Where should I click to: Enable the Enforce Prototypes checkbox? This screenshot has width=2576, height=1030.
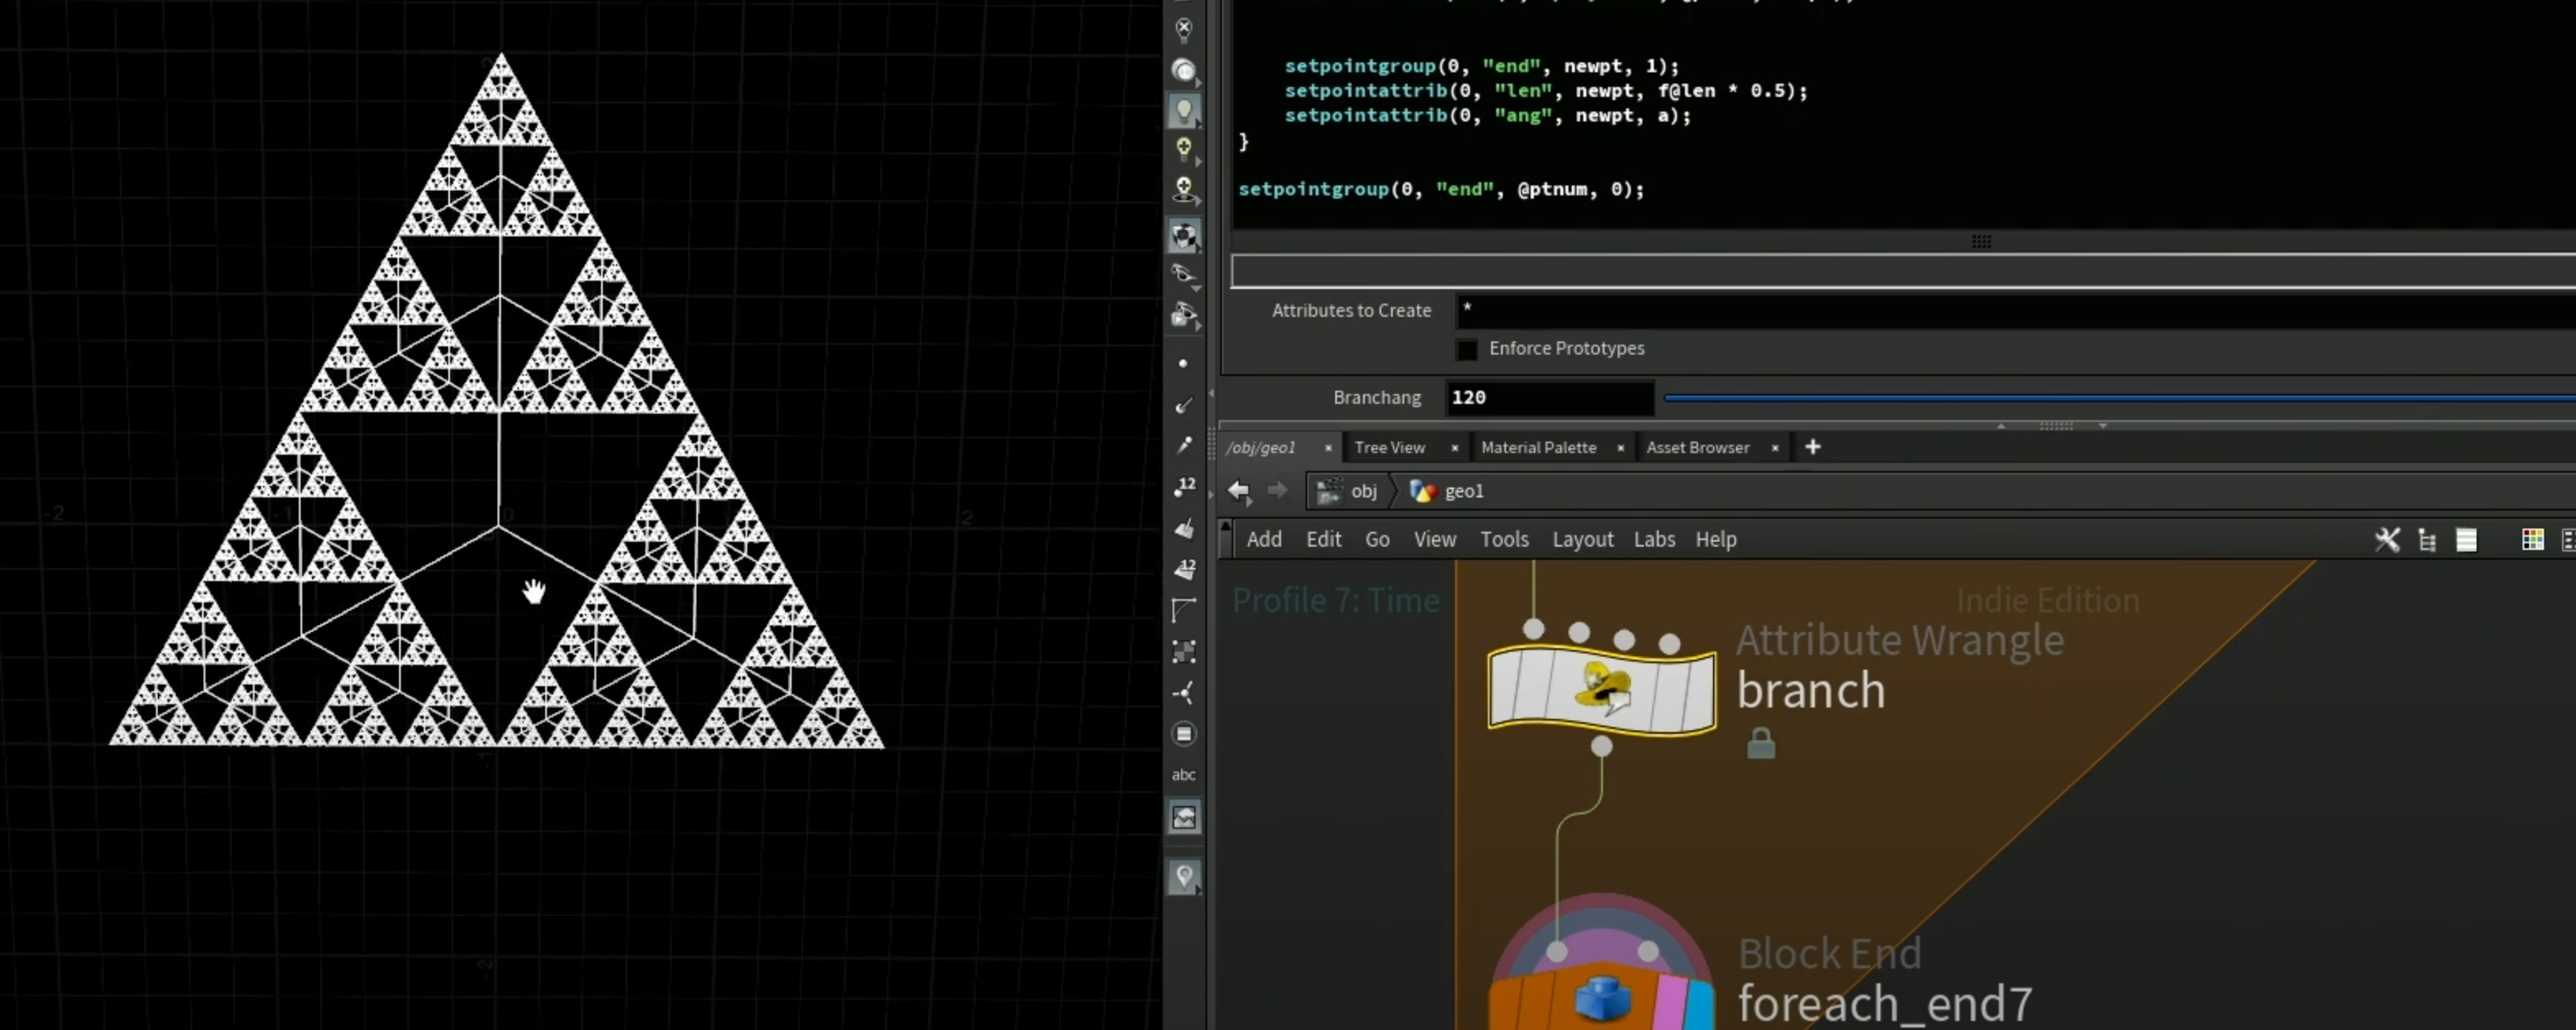coord(1467,350)
